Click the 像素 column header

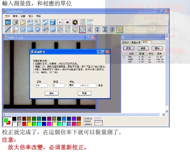coord(159,53)
